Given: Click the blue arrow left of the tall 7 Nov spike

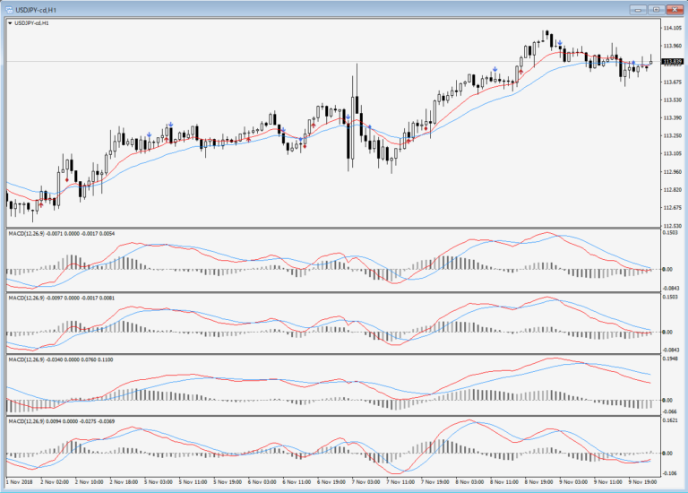Looking at the screenshot, I should (x=348, y=116).
